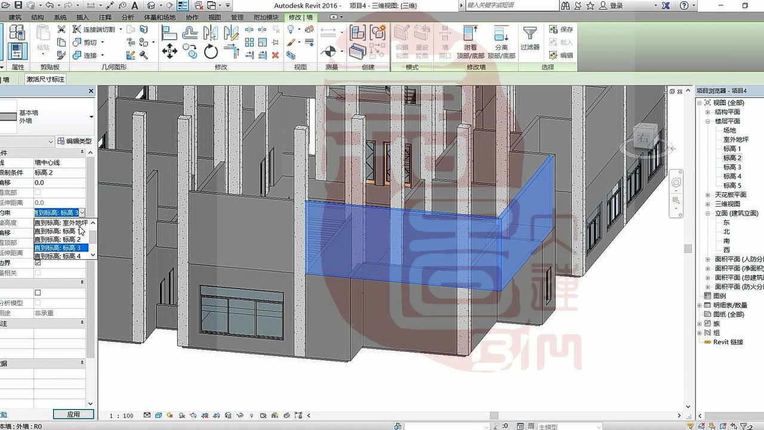This screenshot has height=430, width=764.
Task: Click the Save icon in quick access toolbar
Action: [x=19, y=5]
